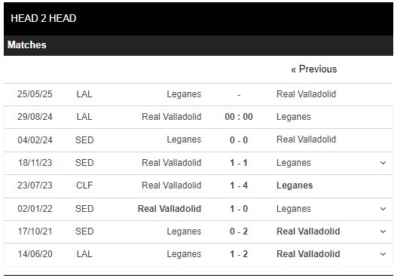Click the LAL label in 29/08/24 row
The height and width of the screenshot is (276, 394).
84,117
